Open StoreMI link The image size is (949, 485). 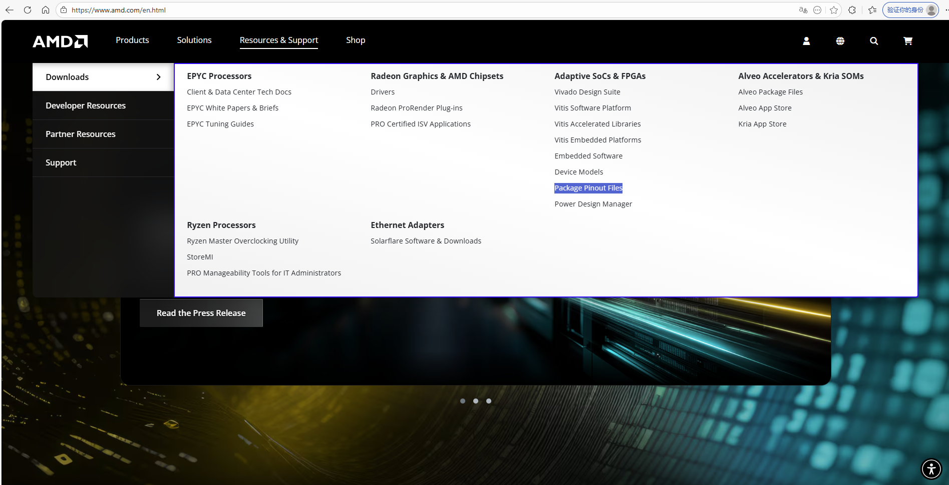(200, 257)
